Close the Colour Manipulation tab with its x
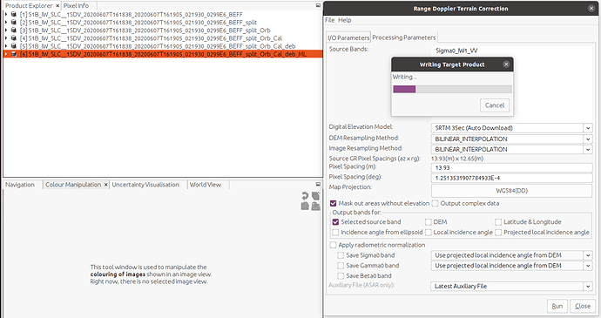 point(105,185)
